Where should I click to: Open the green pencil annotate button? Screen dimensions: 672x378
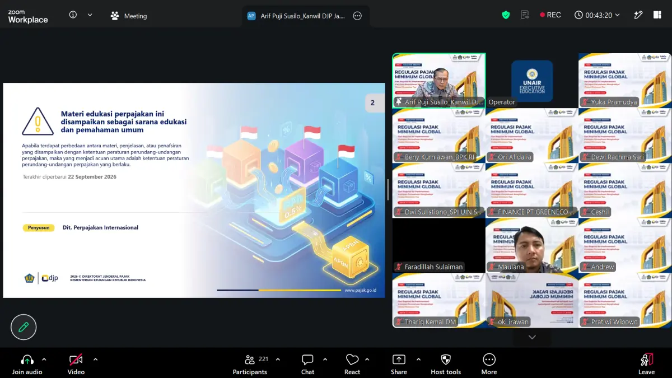point(24,327)
